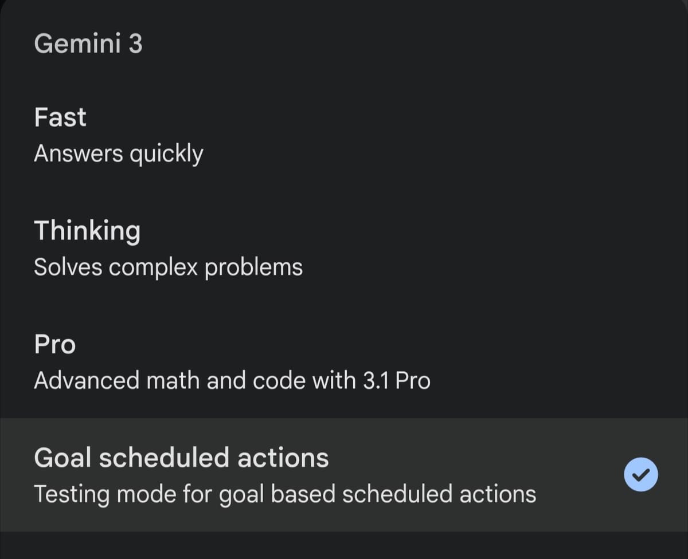Screen dimensions: 688x559
Task: Click the Fast option label
Action: pyautogui.click(x=60, y=117)
